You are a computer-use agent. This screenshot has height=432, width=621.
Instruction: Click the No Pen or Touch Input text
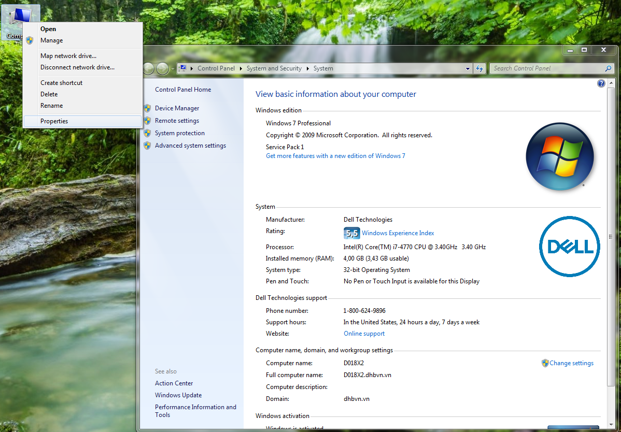click(412, 281)
